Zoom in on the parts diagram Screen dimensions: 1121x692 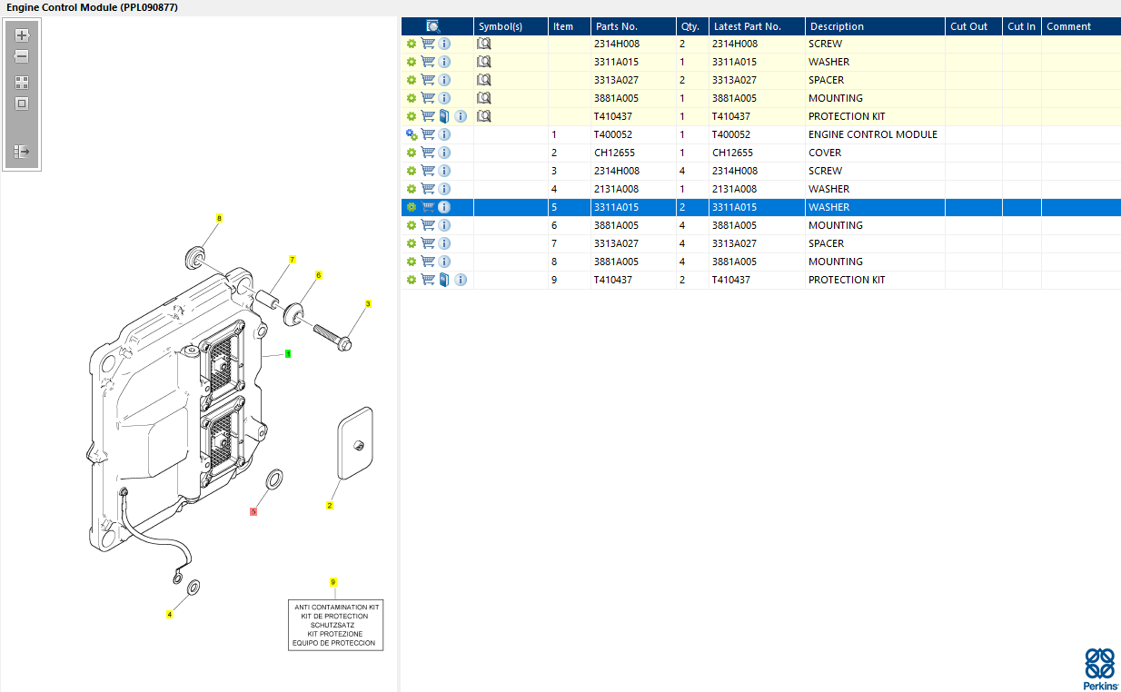tap(22, 35)
